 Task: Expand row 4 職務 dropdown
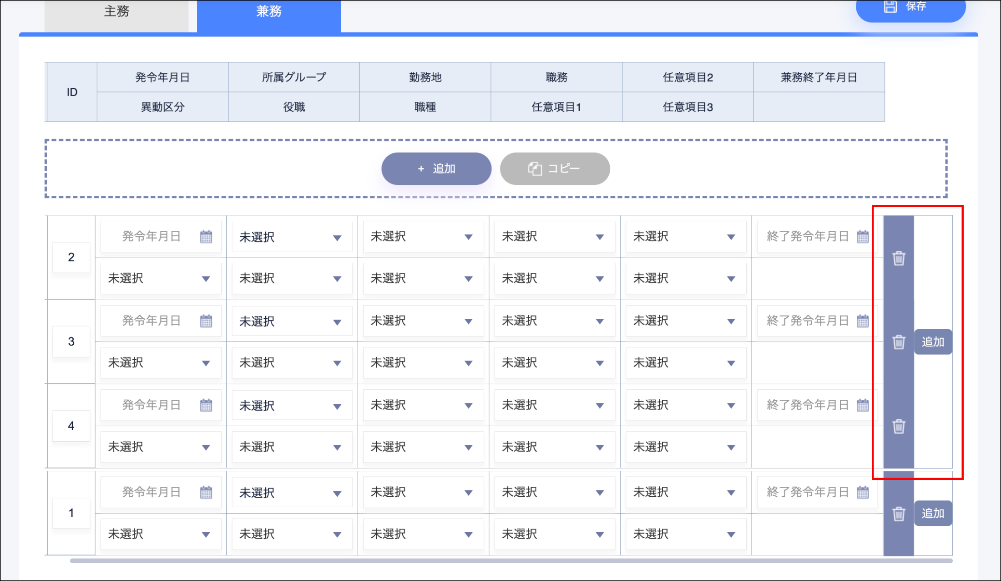(x=554, y=405)
